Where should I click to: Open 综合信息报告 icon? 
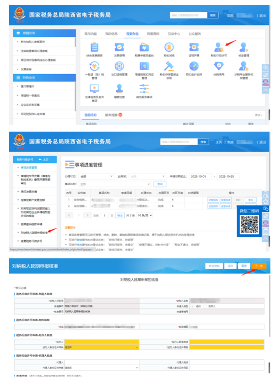coord(94,47)
